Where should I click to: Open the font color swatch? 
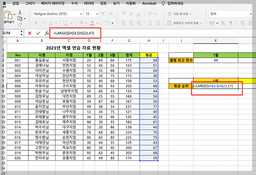92,23
